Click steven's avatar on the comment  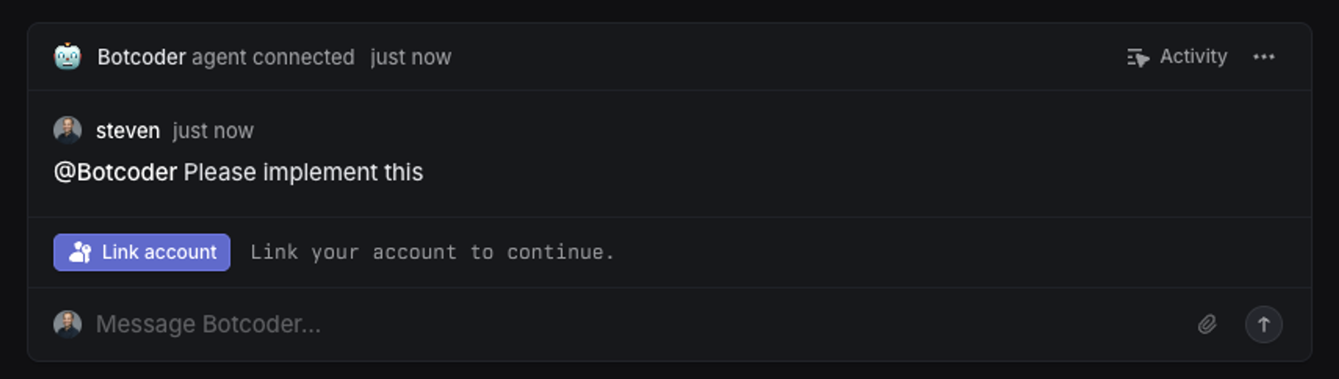pyautogui.click(x=67, y=130)
